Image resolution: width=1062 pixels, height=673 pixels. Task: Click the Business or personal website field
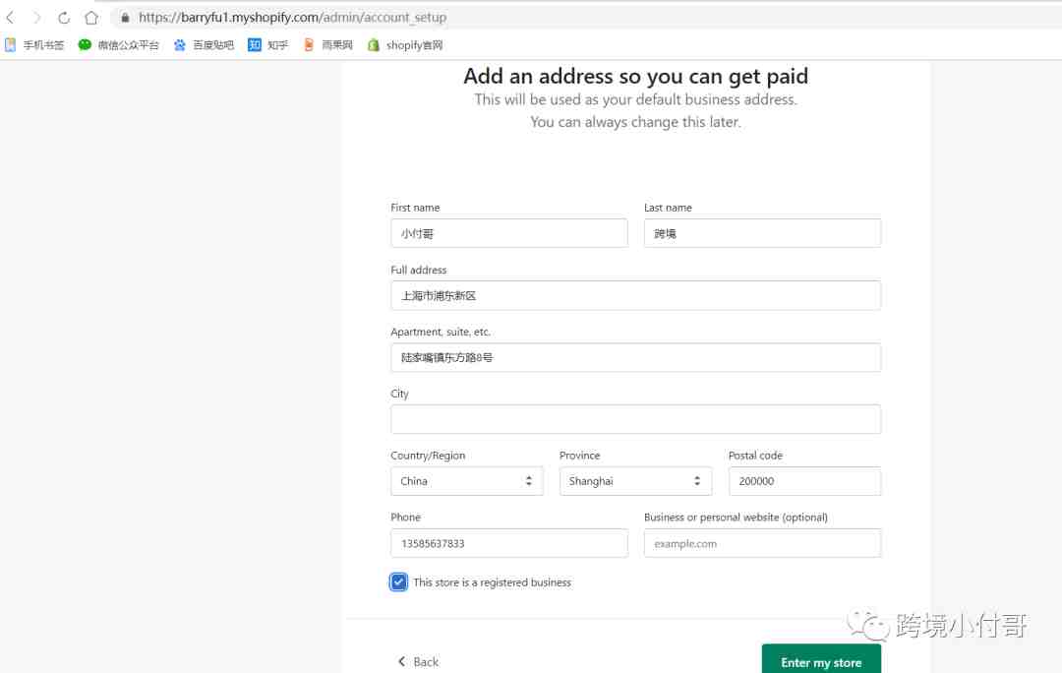point(762,543)
